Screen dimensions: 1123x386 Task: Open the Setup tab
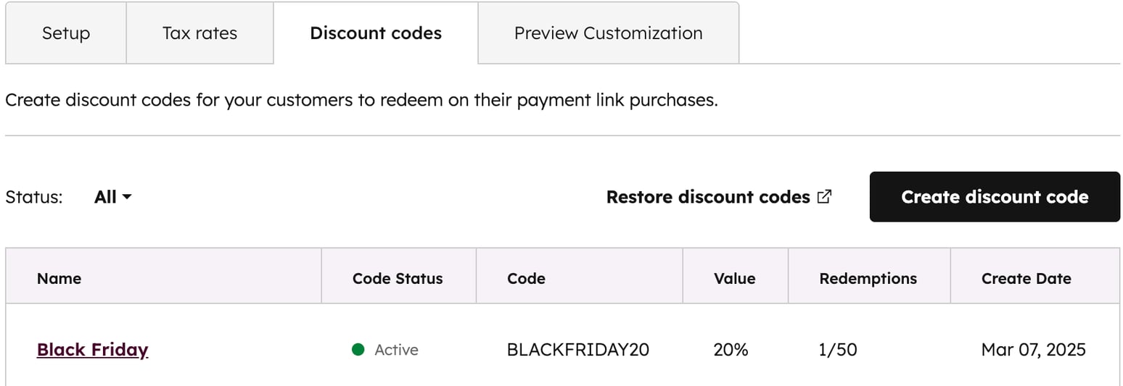click(x=66, y=33)
